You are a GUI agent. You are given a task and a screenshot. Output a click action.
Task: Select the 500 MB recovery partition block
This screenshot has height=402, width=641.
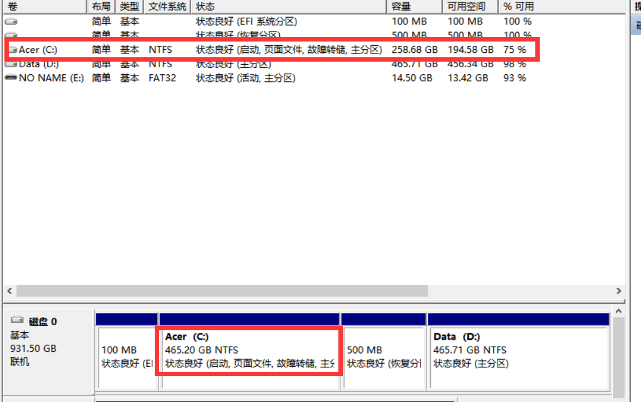pyautogui.click(x=384, y=357)
